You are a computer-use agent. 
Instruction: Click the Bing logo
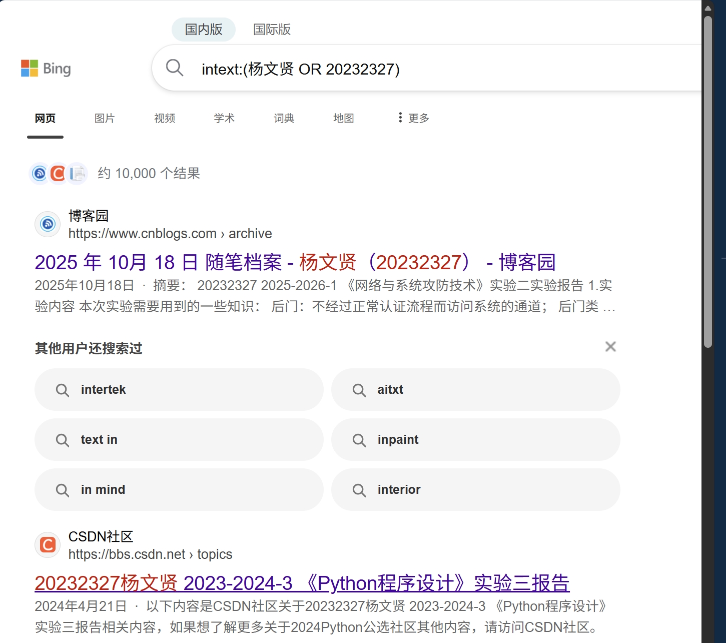pos(47,69)
